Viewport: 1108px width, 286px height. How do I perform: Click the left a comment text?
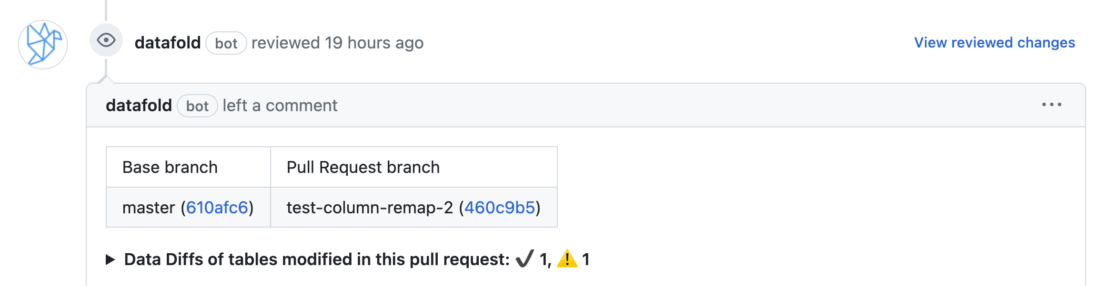click(x=280, y=105)
